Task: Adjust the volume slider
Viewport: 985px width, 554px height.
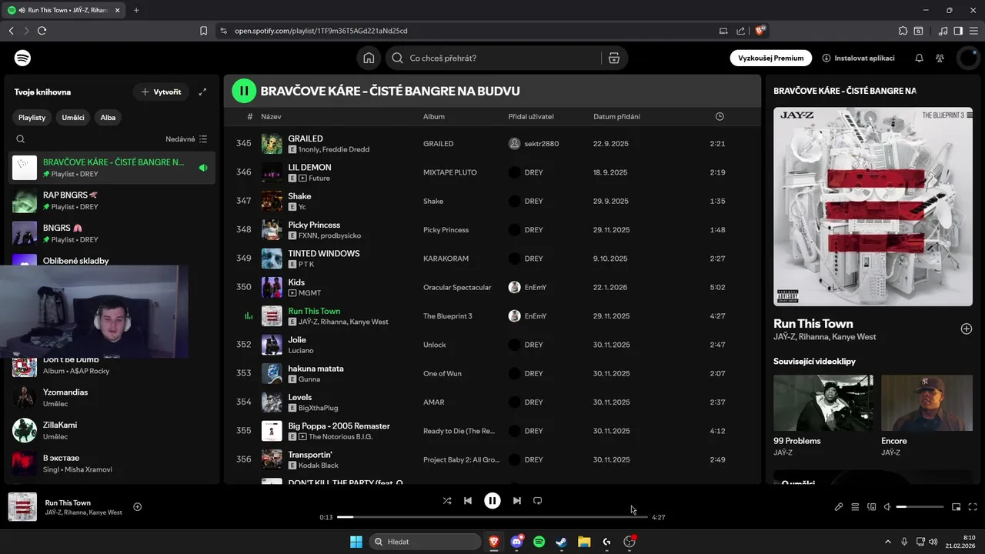Action: pos(920,507)
